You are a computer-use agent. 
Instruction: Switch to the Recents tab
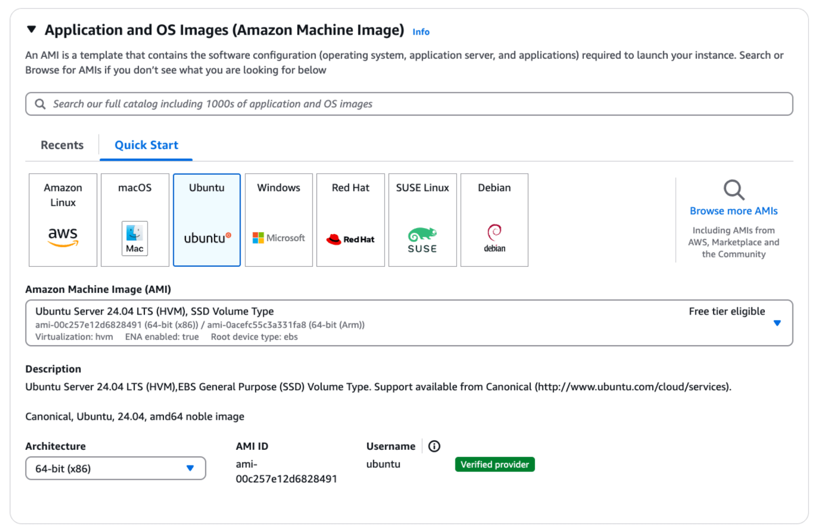(x=62, y=145)
